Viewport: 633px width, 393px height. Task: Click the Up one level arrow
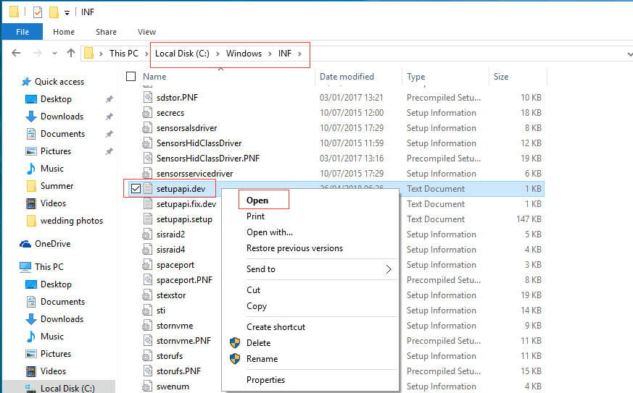(70, 53)
